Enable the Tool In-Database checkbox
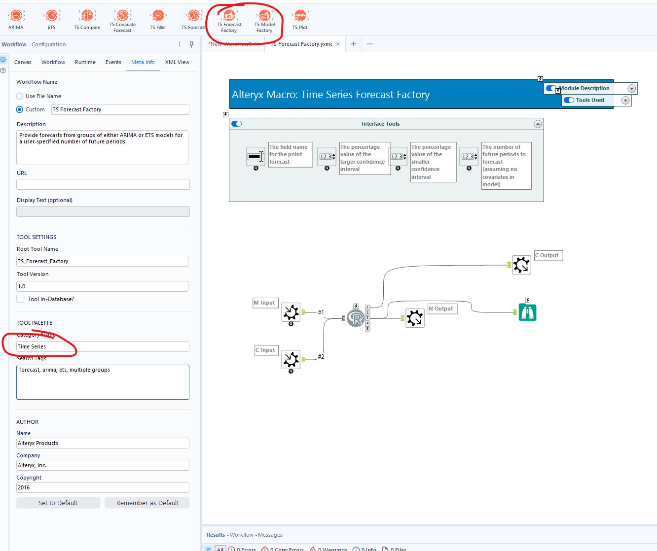 pyautogui.click(x=20, y=299)
